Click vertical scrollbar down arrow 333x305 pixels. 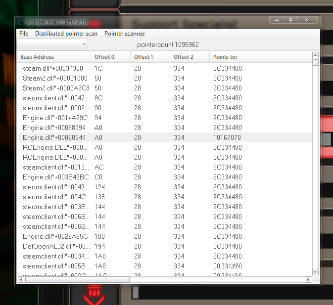pyautogui.click(x=315, y=272)
